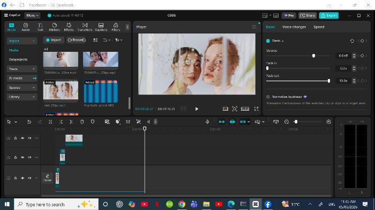Click the Import button in media panel
This screenshot has height=210, width=375.
[54, 40]
